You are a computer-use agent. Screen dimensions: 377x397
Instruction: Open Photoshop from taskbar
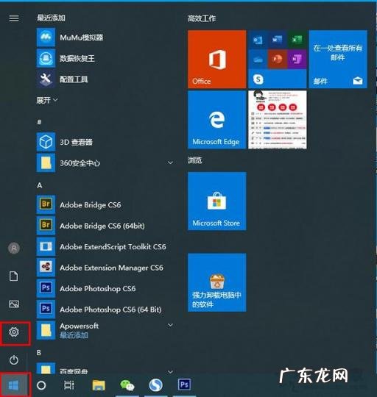tap(184, 385)
